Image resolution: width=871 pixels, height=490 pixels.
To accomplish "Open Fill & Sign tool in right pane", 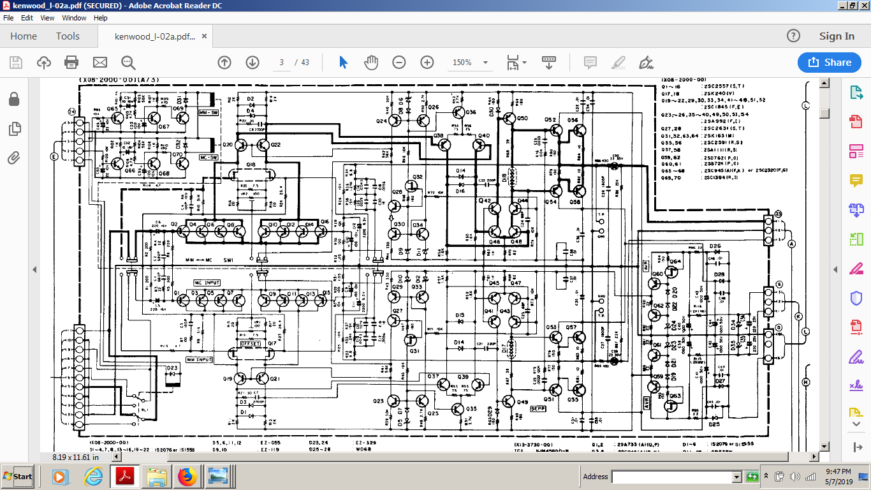I will 856,357.
